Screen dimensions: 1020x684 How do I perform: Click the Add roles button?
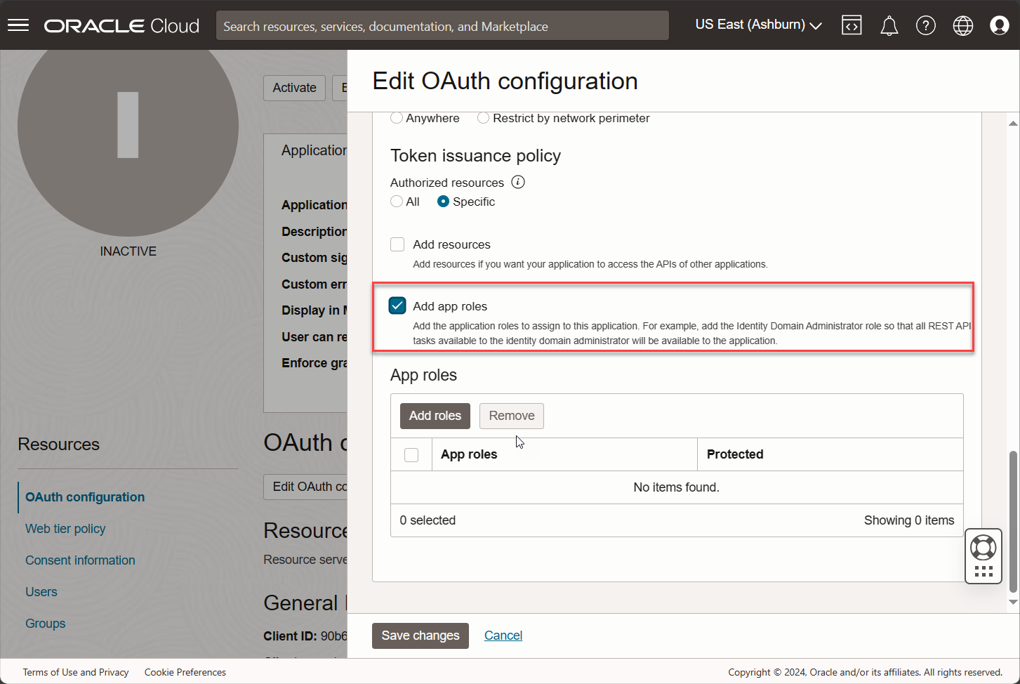(435, 416)
